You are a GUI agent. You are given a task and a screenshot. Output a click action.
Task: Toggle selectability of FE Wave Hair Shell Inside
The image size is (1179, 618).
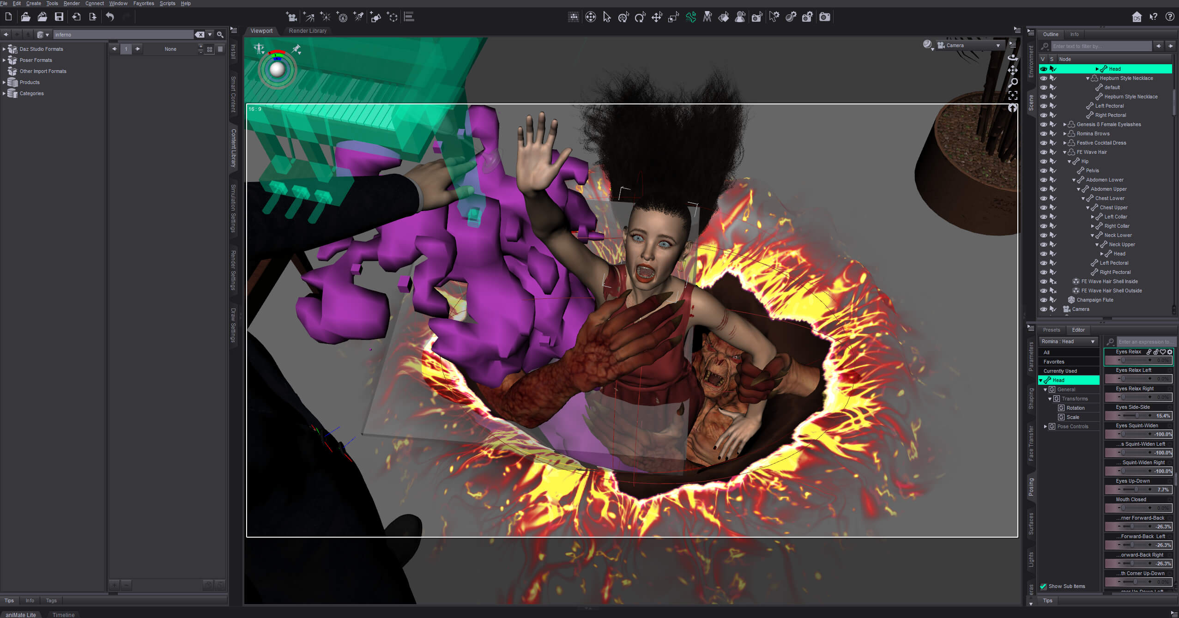[x=1053, y=281]
